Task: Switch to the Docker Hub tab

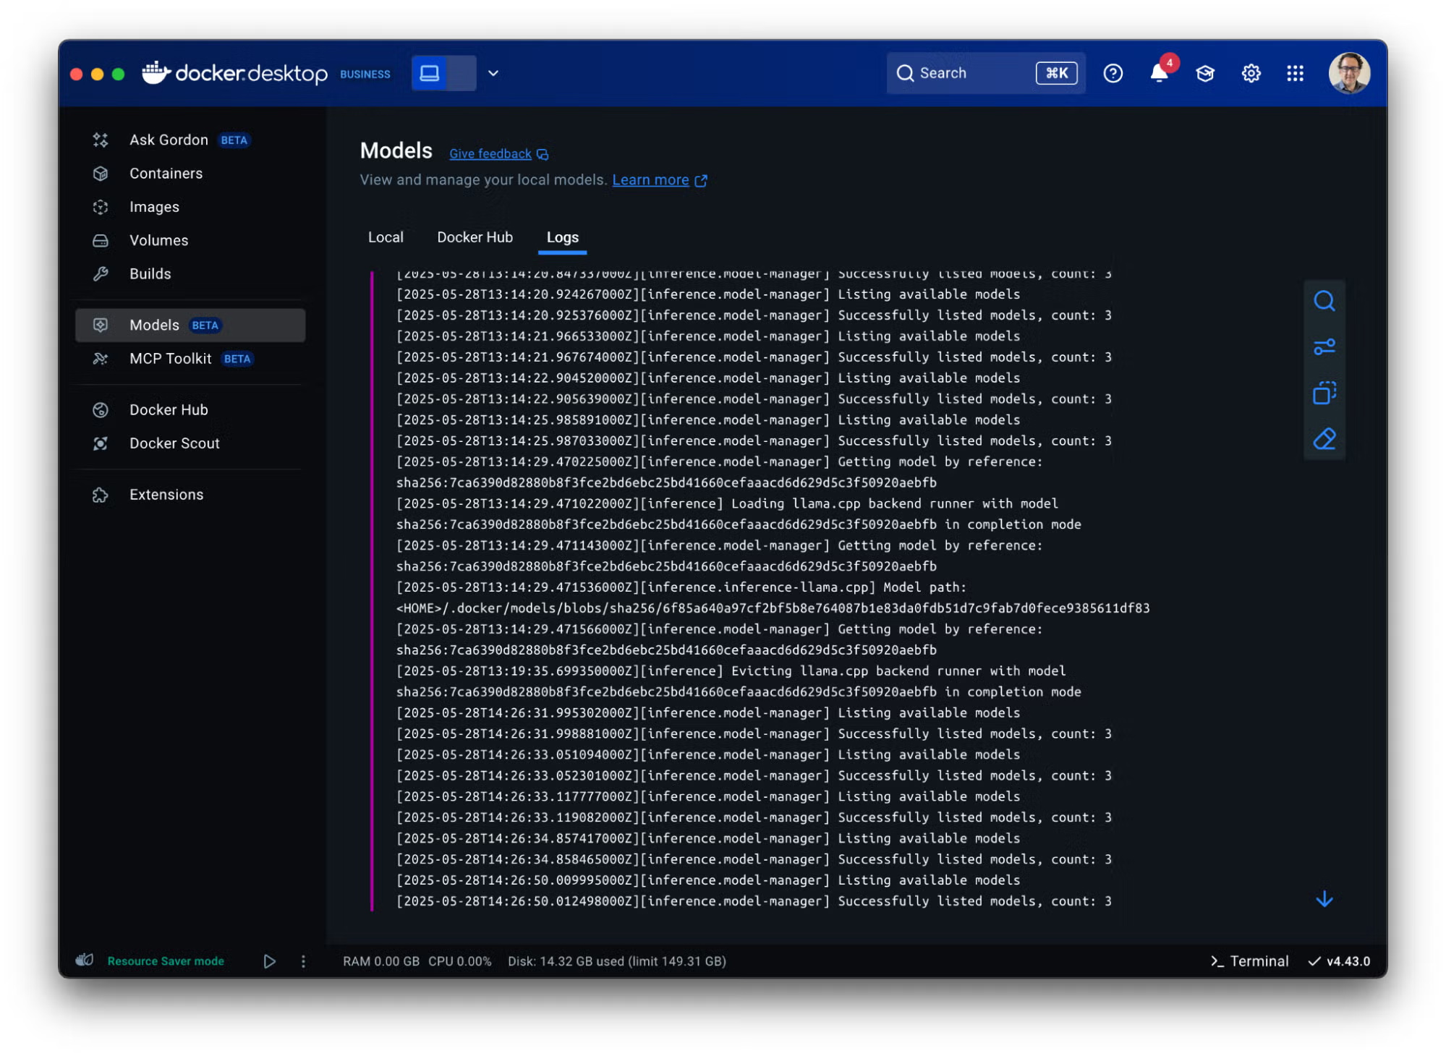Action: click(x=475, y=237)
